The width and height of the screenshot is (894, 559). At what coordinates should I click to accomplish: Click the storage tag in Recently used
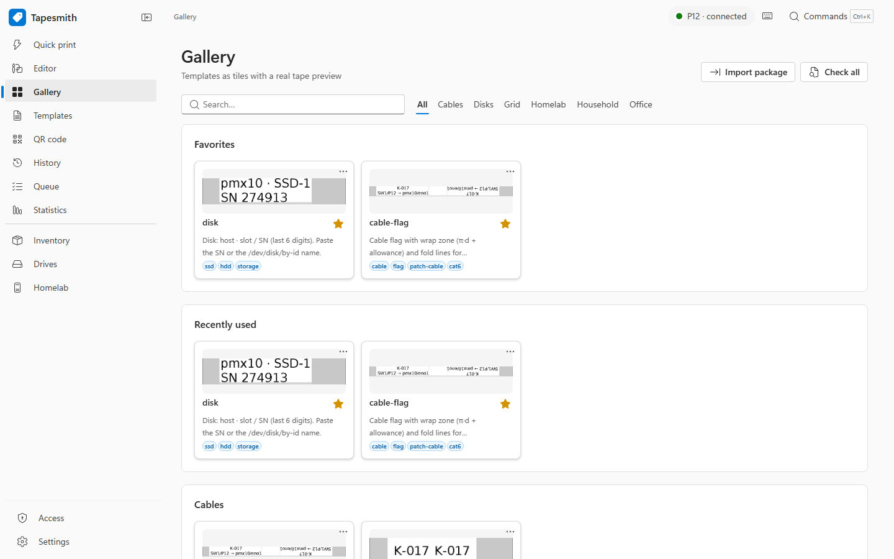[x=248, y=446]
